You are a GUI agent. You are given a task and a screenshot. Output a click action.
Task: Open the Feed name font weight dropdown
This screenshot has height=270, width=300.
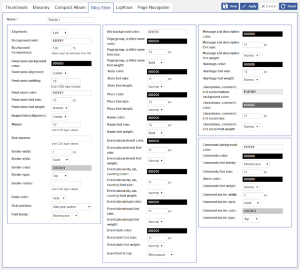(60, 108)
